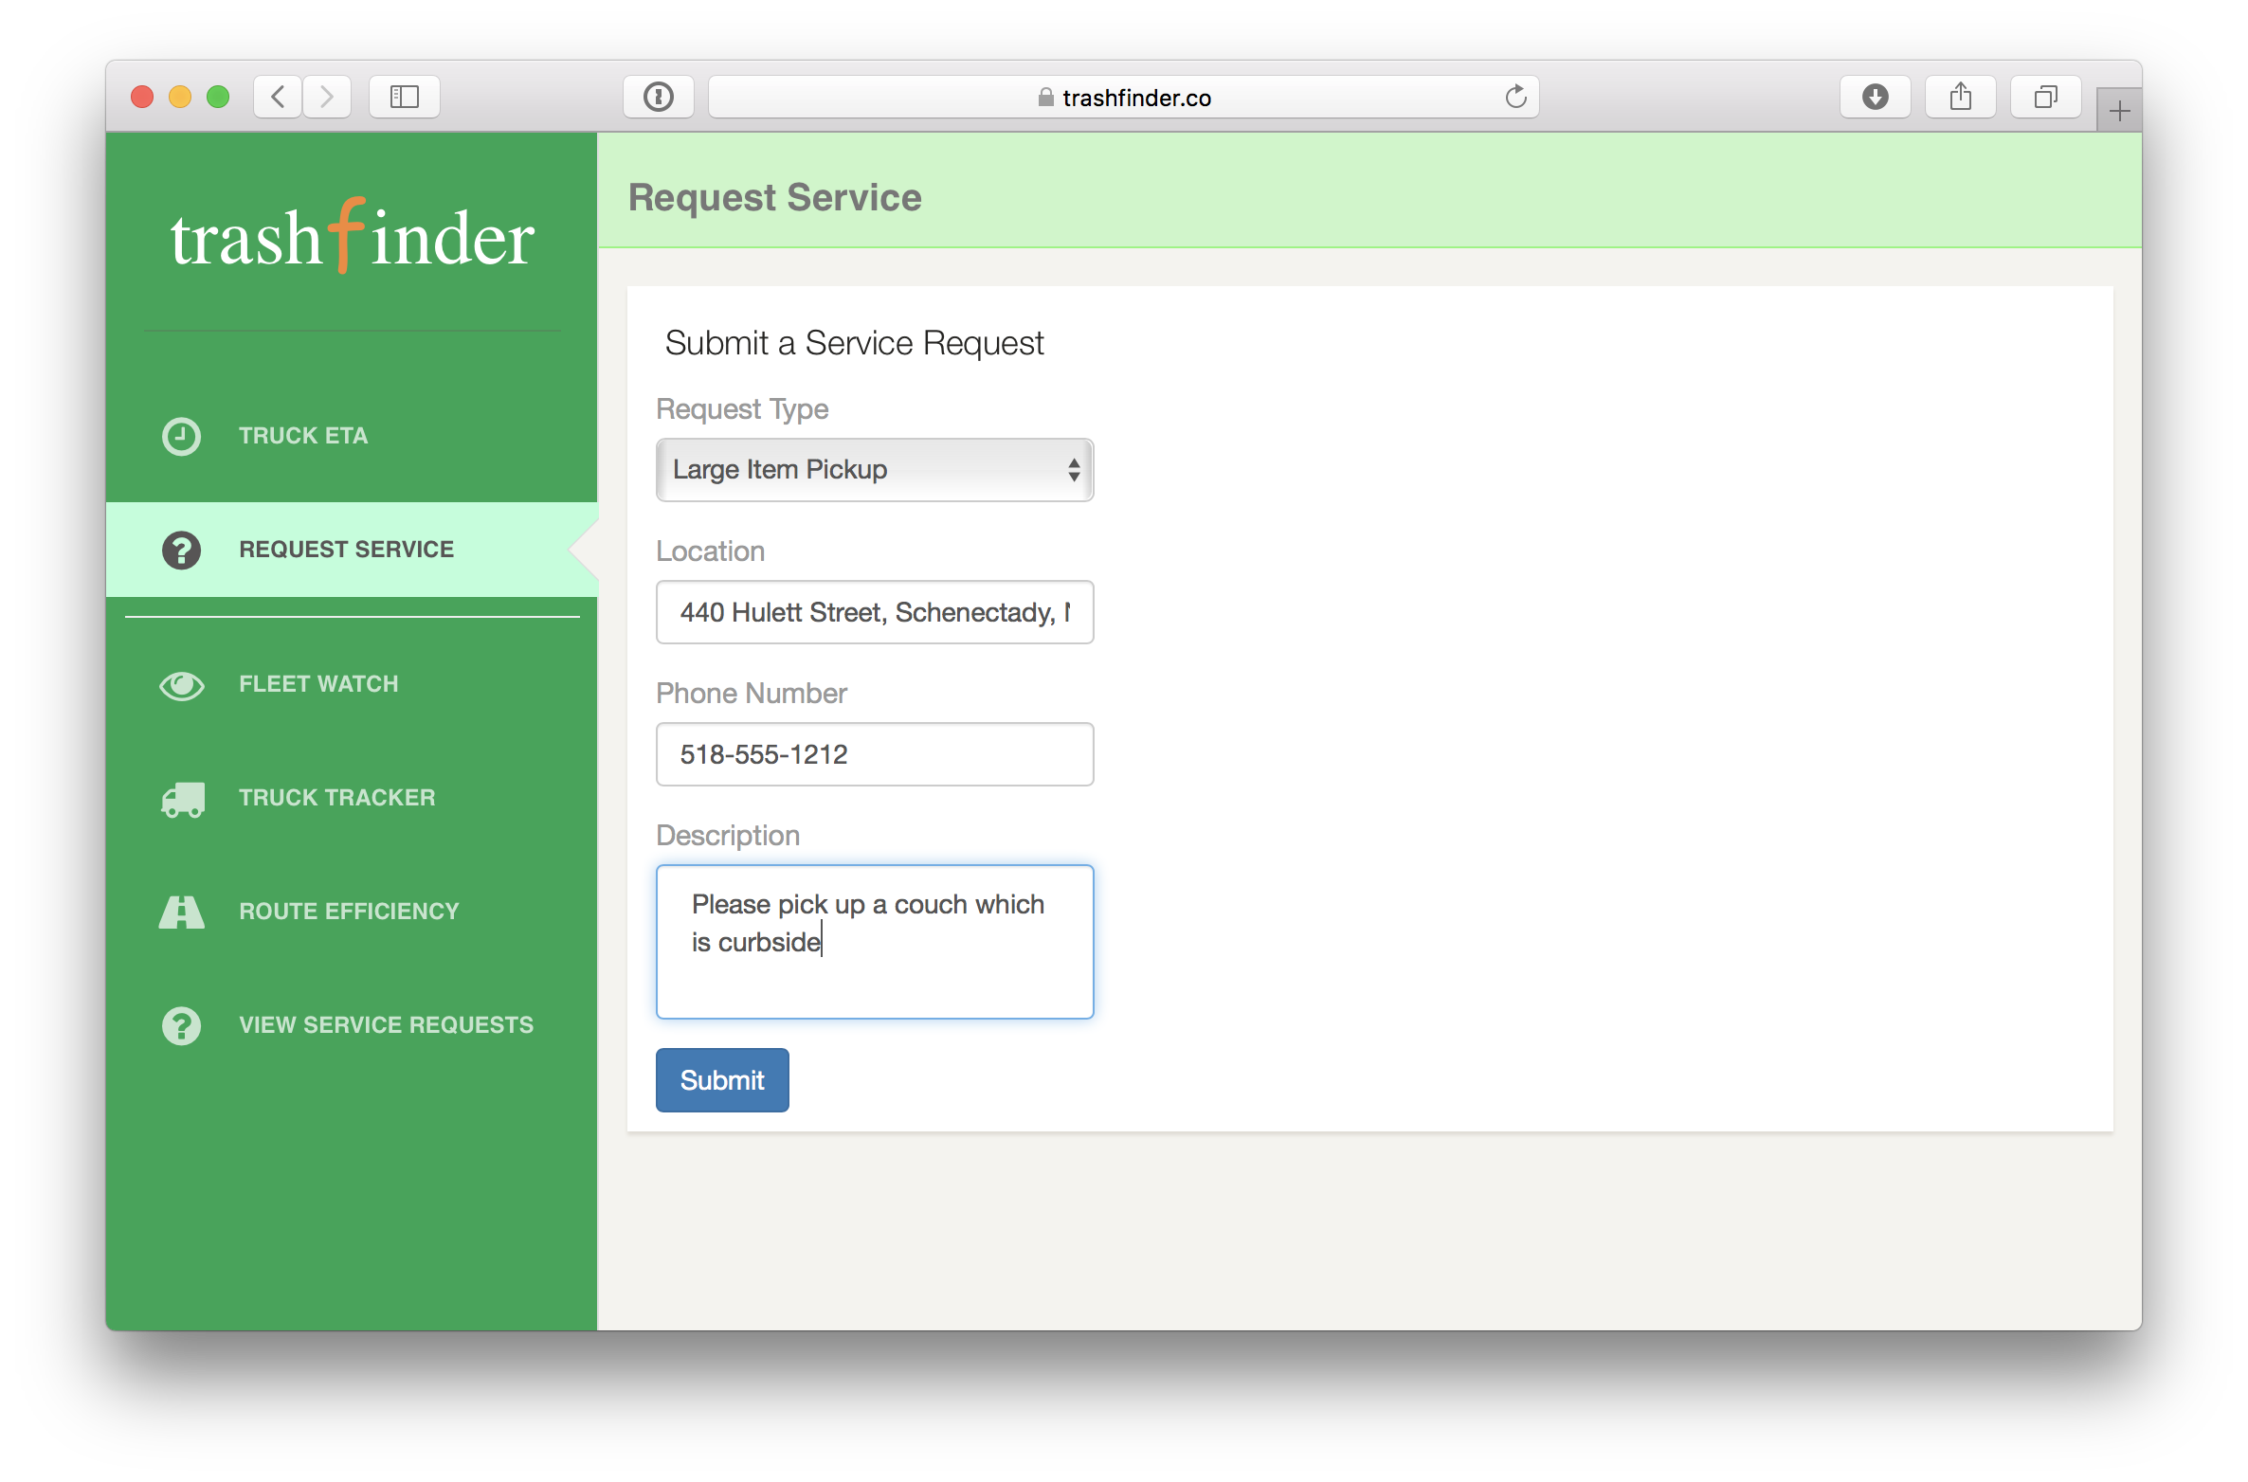This screenshot has width=2248, height=1482.
Task: Click the Truck ETA clock icon
Action: (181, 436)
